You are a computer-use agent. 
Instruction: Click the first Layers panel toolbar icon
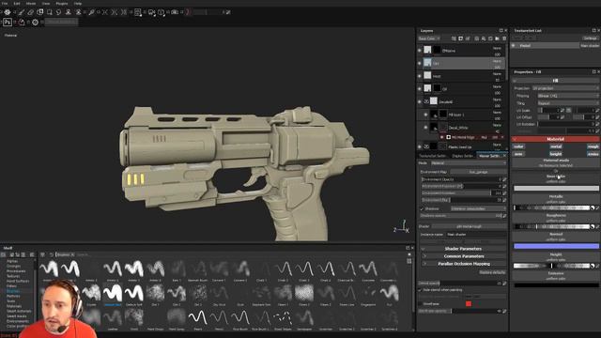[x=454, y=38]
